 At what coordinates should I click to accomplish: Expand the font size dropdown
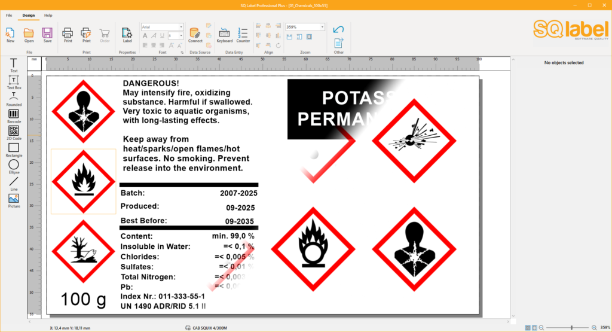click(181, 36)
